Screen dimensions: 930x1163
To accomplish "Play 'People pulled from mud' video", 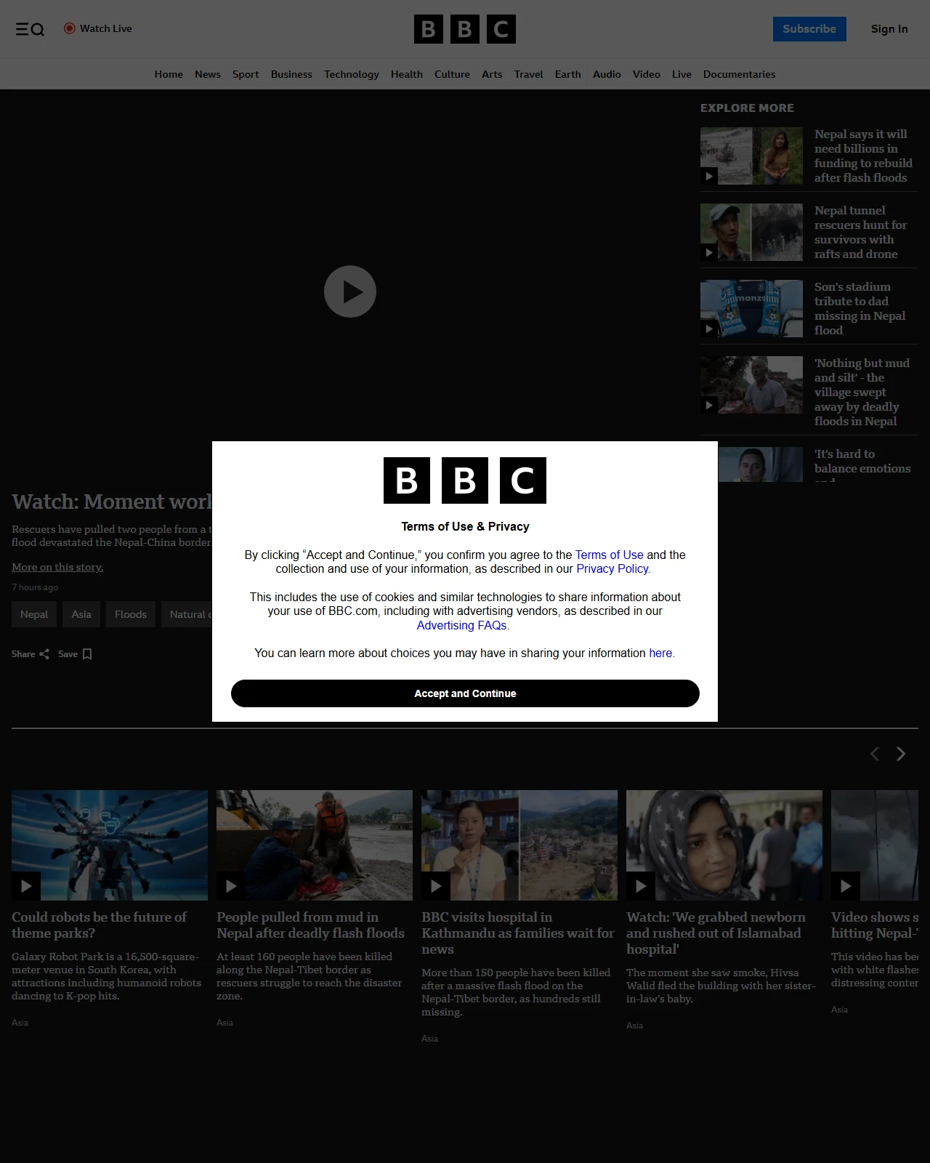I will point(315,845).
